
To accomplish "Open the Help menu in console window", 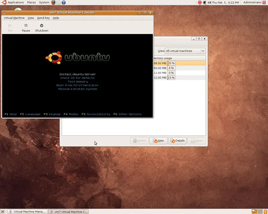I will (56, 18).
